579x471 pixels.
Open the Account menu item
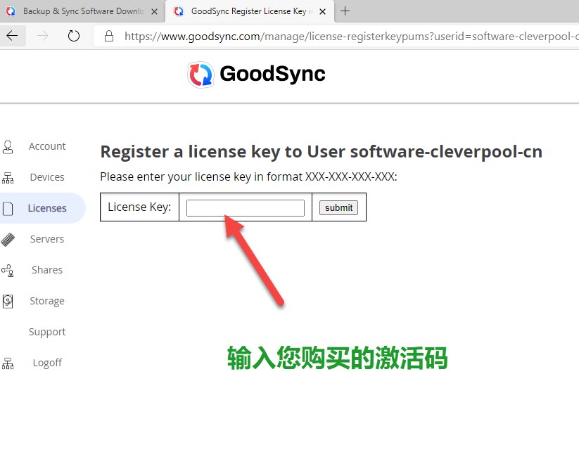[x=47, y=146]
